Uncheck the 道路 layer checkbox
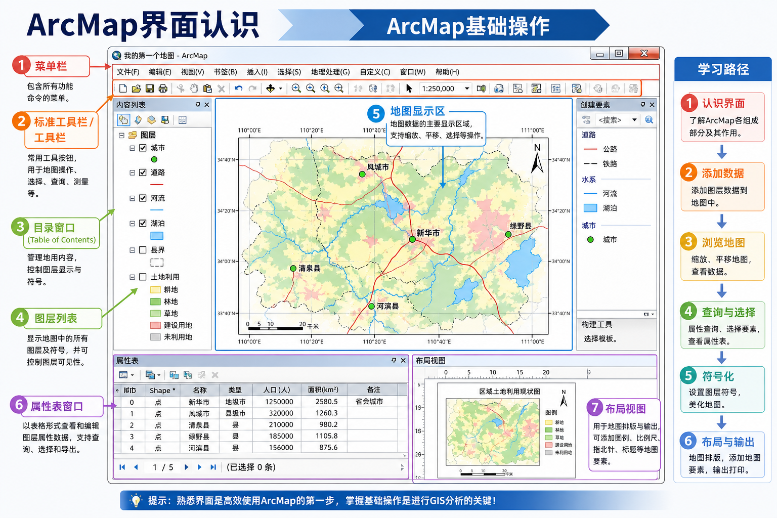The image size is (777, 518). pos(143,172)
